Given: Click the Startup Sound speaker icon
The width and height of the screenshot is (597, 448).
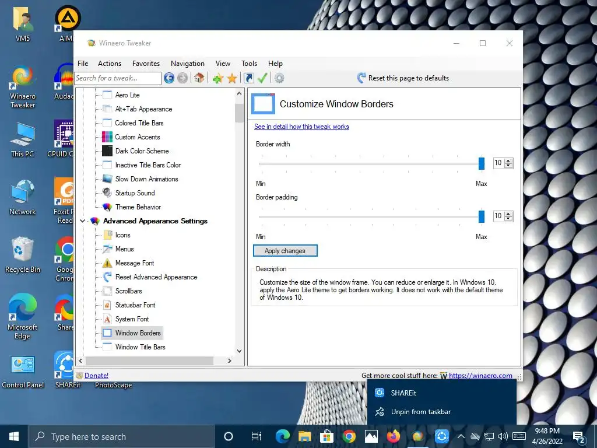Looking at the screenshot, I should click(107, 192).
